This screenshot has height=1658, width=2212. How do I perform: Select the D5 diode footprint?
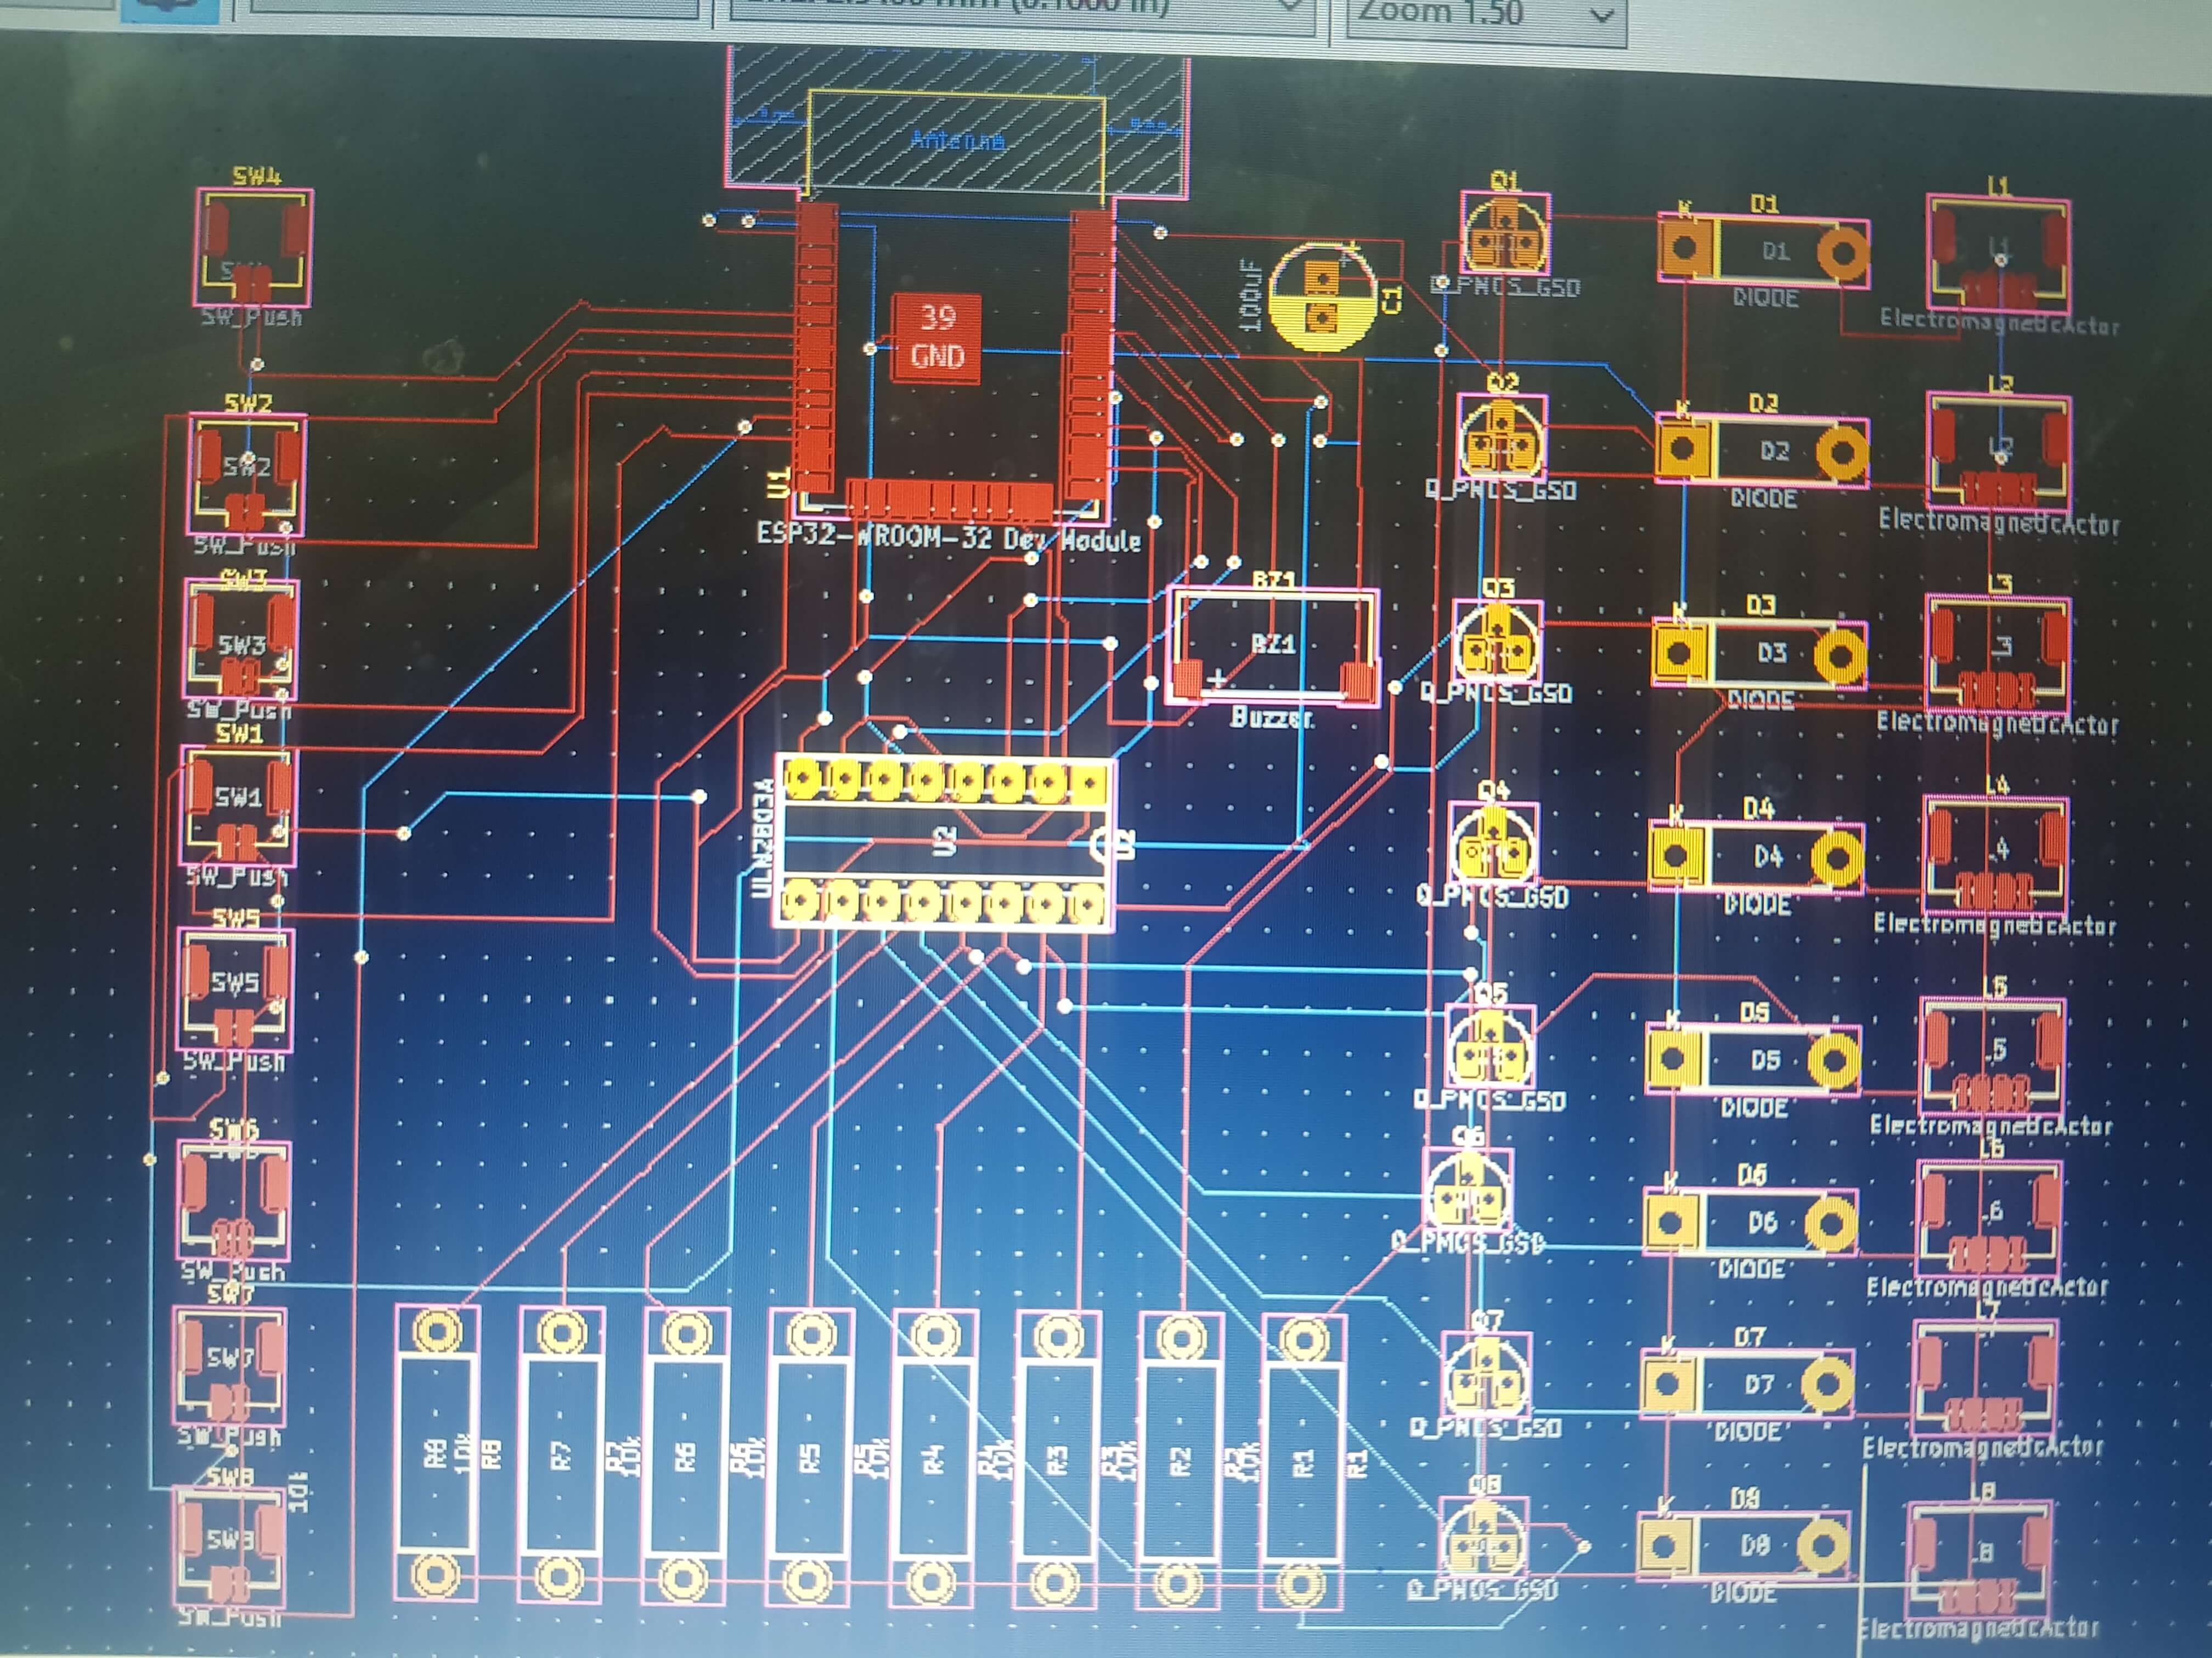[1752, 1059]
